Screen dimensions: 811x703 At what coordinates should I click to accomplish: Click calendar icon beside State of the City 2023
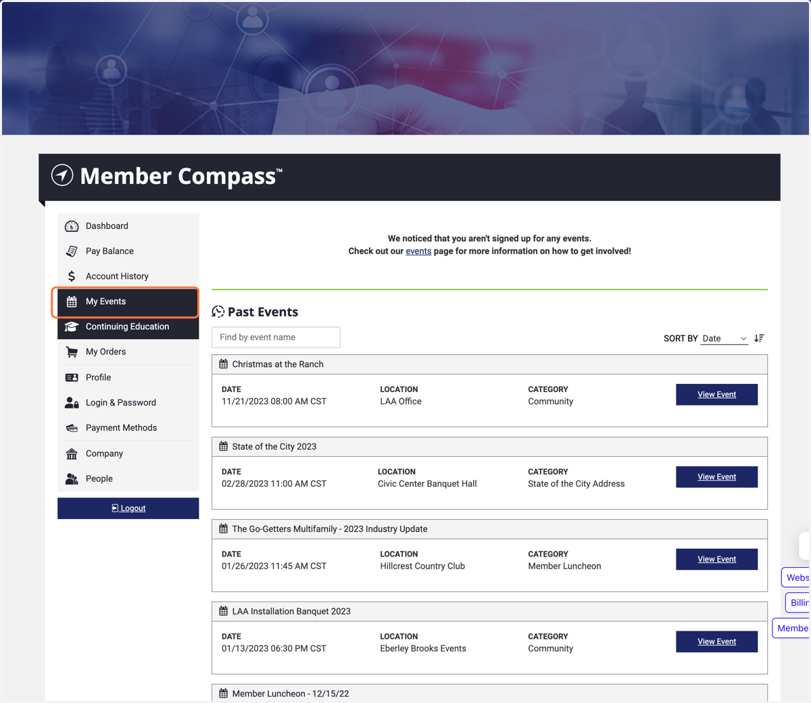coord(224,446)
